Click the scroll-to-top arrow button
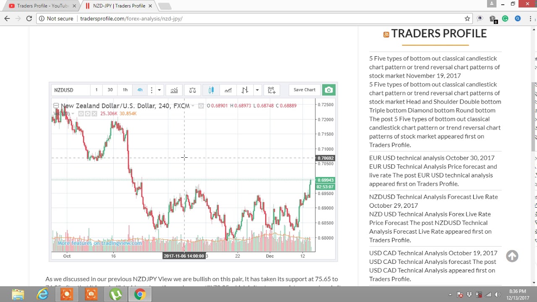This screenshot has width=537, height=302. pos(512,256)
